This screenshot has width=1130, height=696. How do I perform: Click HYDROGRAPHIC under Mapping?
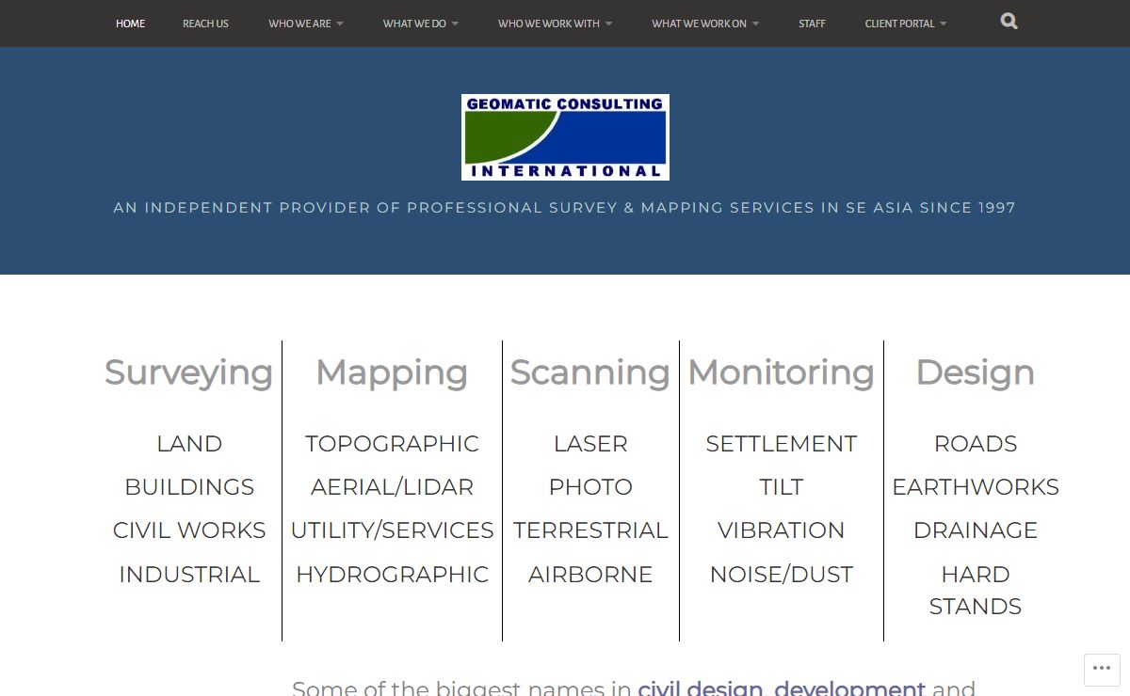392,575
